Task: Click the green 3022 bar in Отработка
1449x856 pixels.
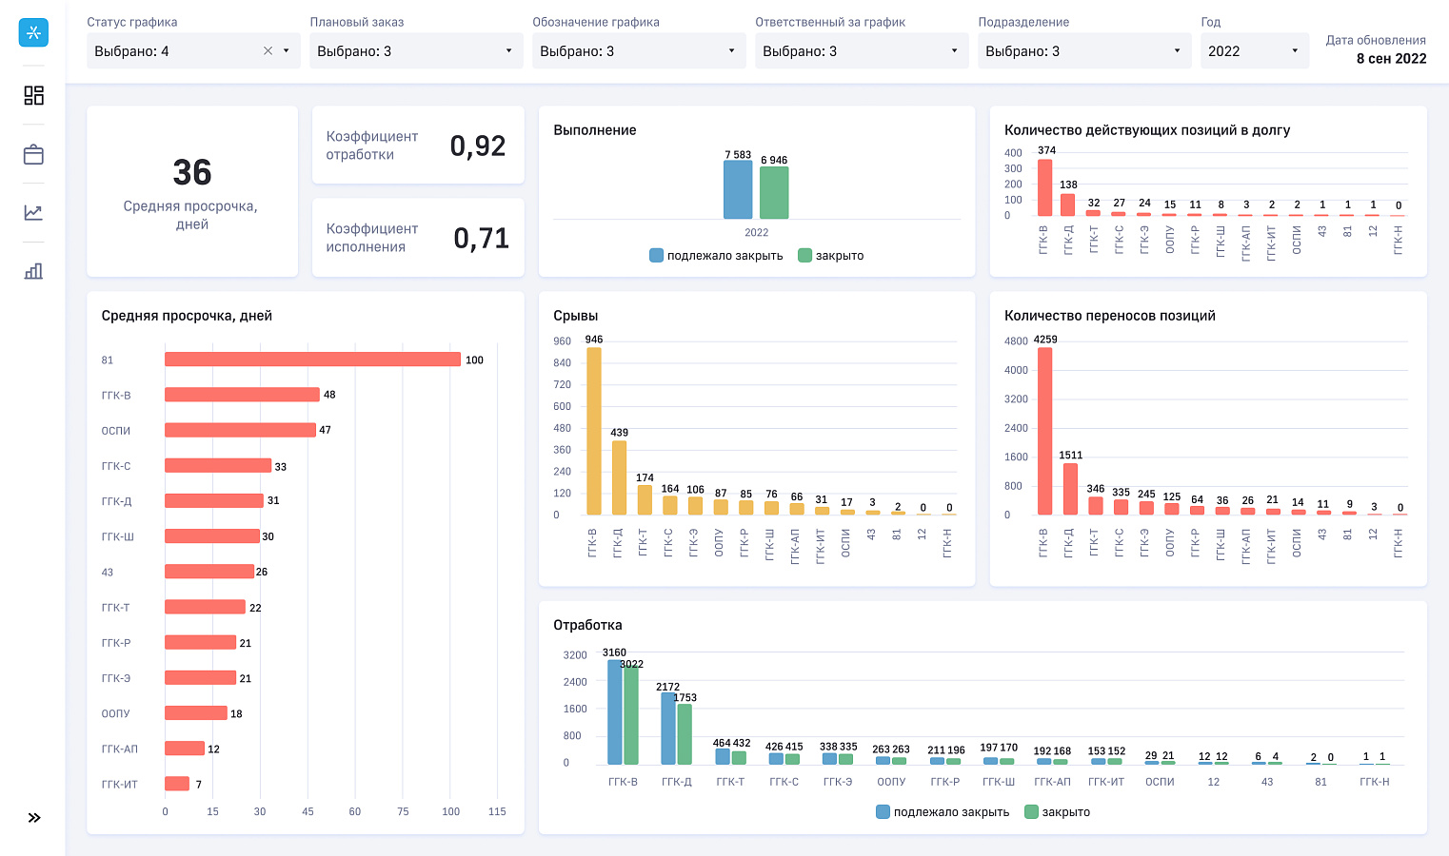Action: point(631,715)
